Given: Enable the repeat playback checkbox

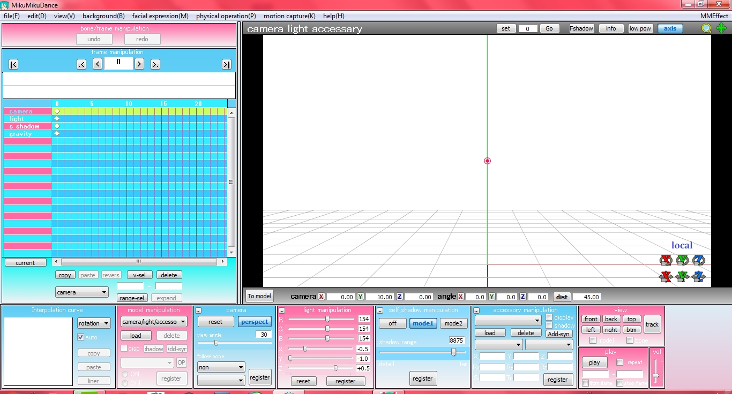Looking at the screenshot, I should click(619, 362).
